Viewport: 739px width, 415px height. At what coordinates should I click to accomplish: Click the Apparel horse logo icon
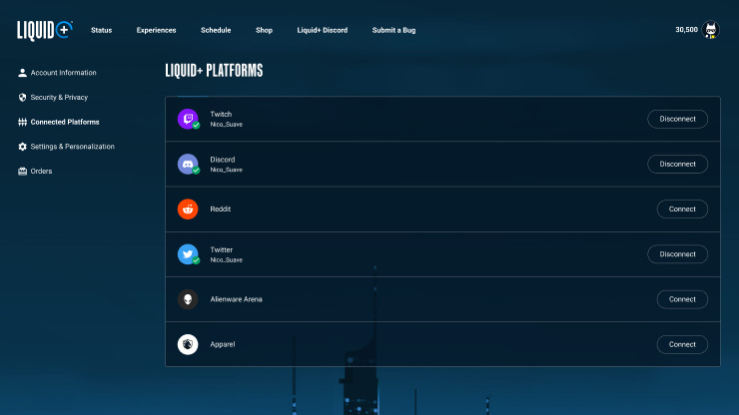coord(188,344)
